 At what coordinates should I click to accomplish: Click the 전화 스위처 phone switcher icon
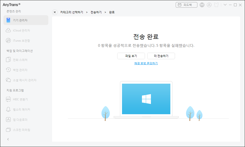(x=8, y=60)
